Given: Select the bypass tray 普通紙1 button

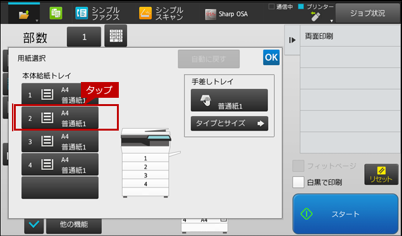Looking at the screenshot, I should point(229,100).
